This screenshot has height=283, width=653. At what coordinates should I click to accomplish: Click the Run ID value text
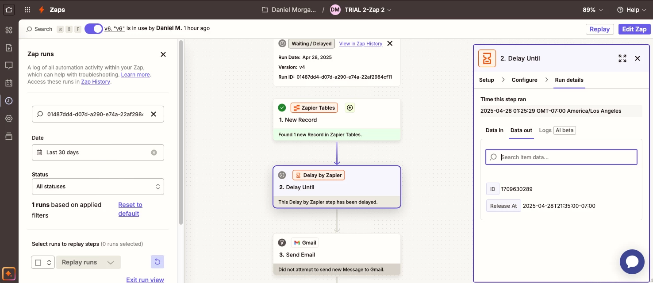coord(344,77)
